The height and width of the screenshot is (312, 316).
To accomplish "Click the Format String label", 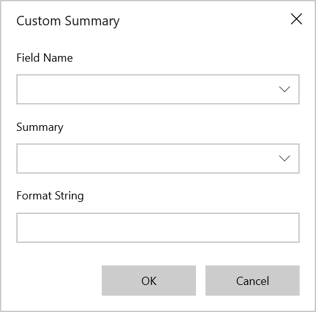I will (x=50, y=196).
